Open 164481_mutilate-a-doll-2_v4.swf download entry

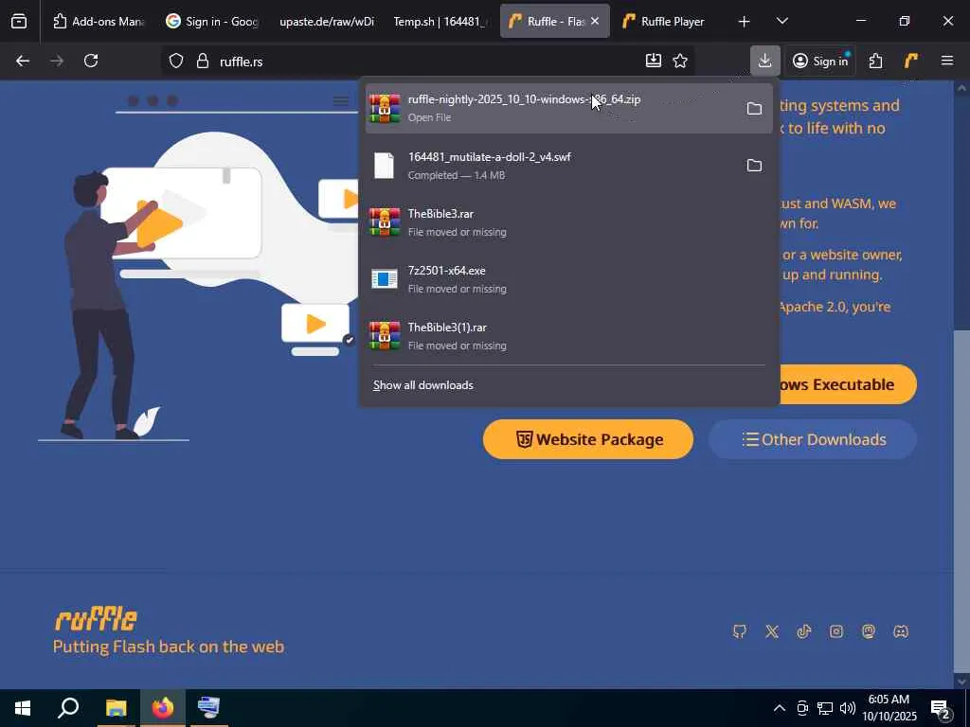(569, 166)
